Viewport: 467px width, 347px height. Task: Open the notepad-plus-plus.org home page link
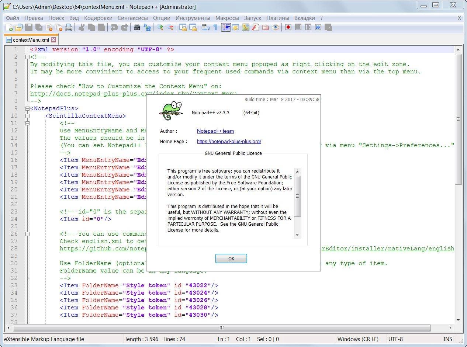click(x=229, y=141)
